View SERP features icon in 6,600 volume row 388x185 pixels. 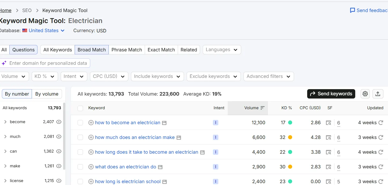tap(328, 138)
